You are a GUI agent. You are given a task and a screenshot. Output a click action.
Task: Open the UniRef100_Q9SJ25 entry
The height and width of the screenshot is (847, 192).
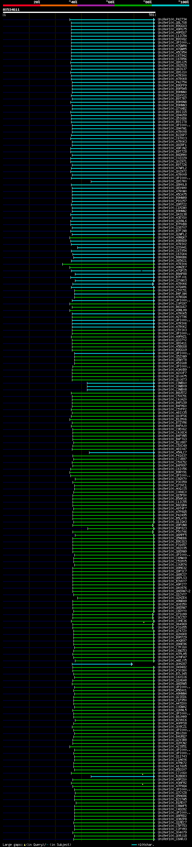click(x=172, y=62)
